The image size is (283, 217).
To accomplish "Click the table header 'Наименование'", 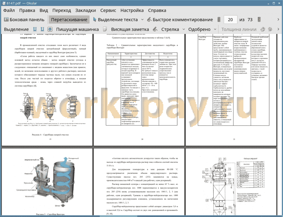I will (113, 54).
